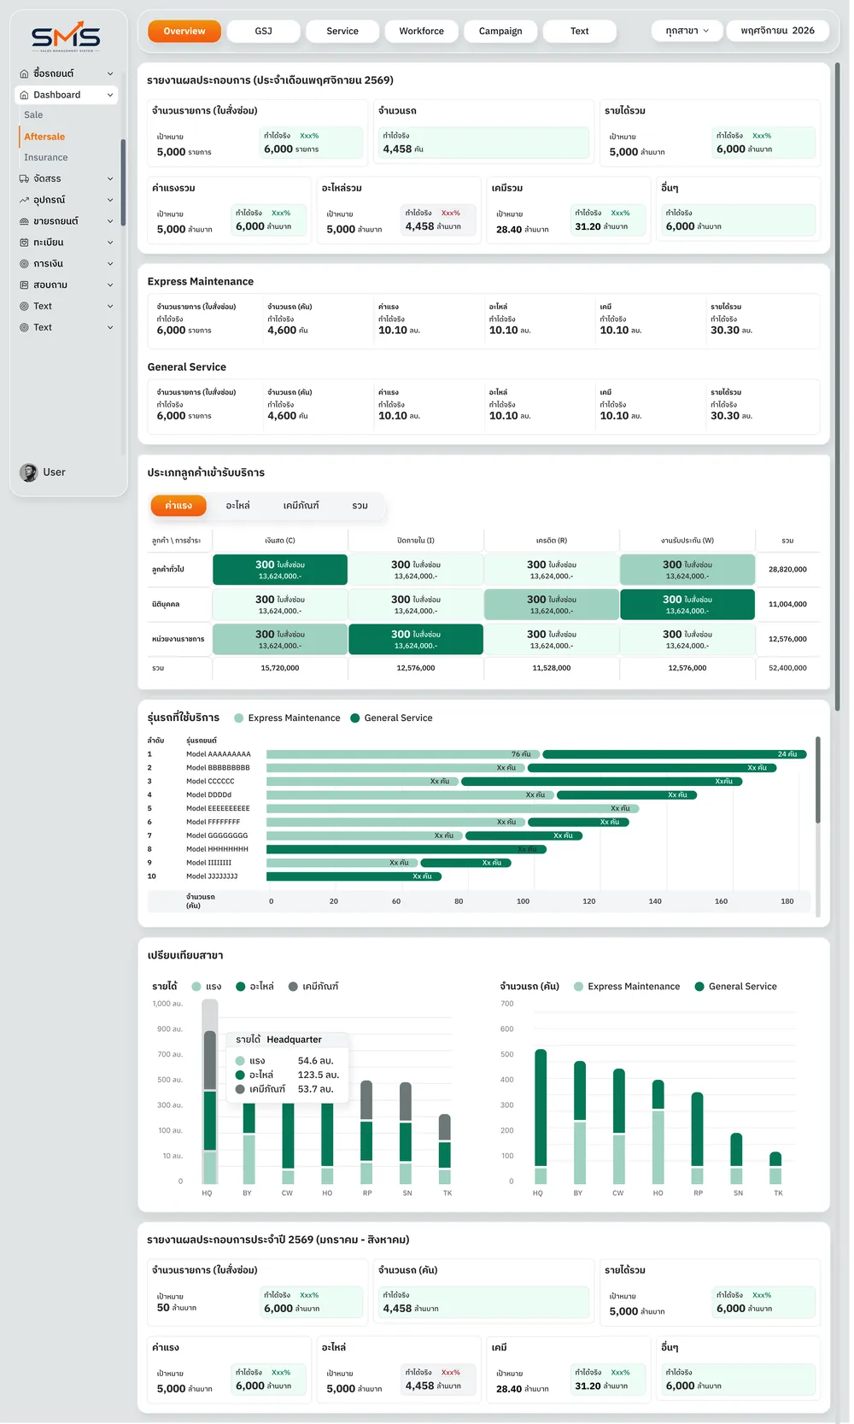Click the SMS logo in the sidebar
Viewport: 854px width, 1424px height.
point(66,37)
